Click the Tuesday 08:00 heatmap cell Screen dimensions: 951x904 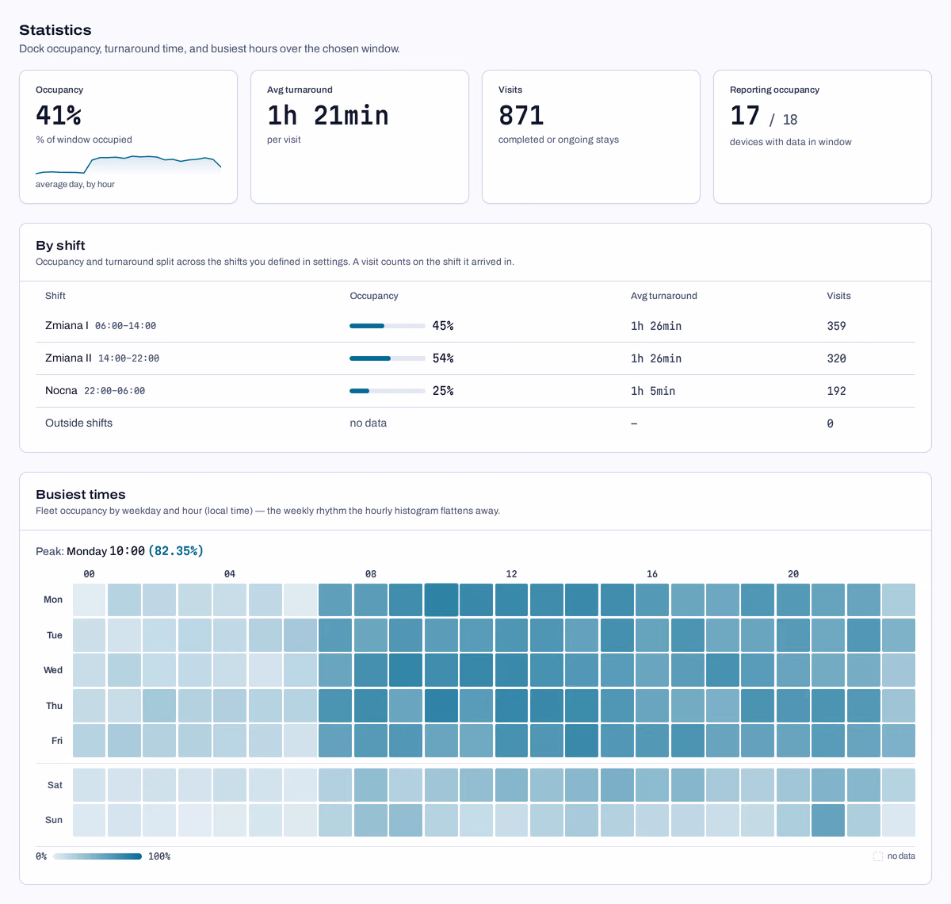click(x=371, y=635)
